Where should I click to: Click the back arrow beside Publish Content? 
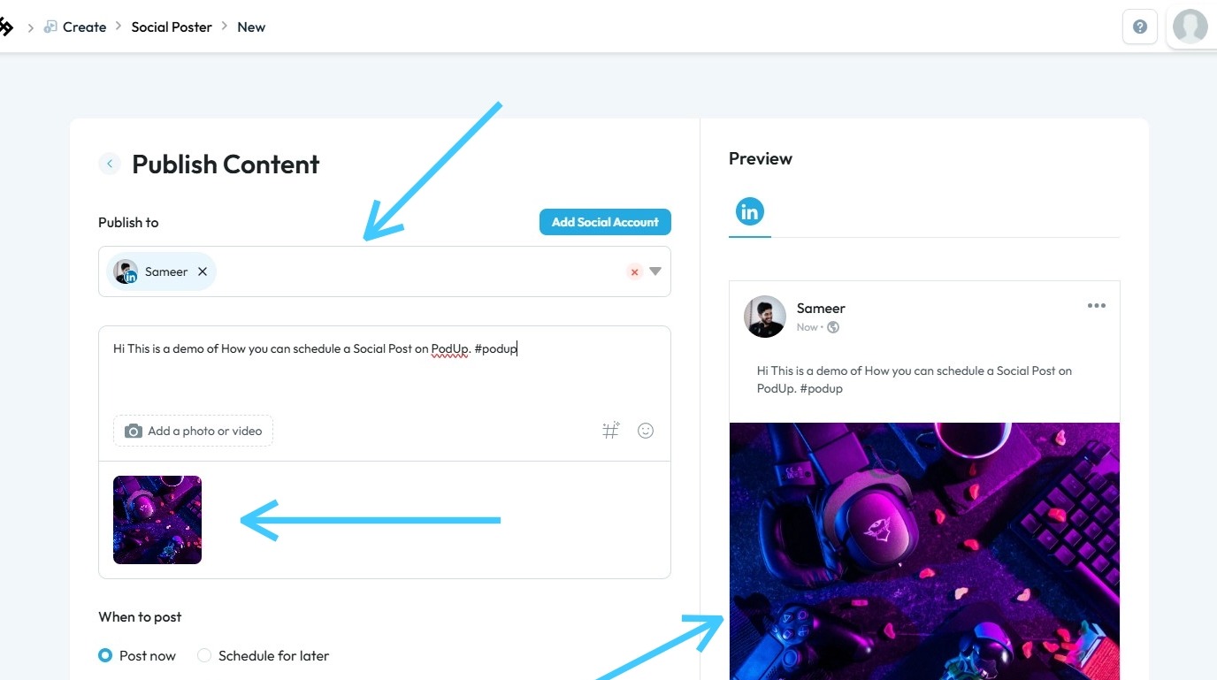coord(110,164)
